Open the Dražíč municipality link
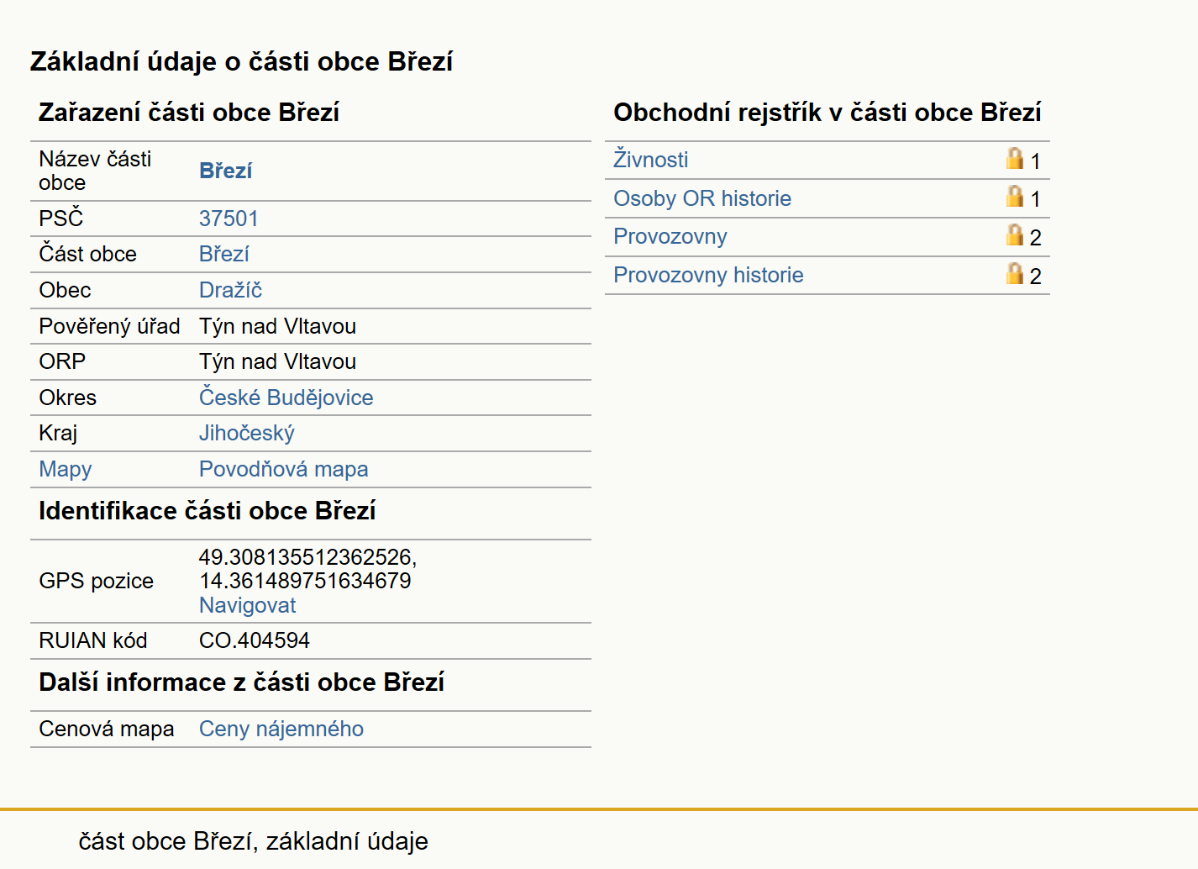The image size is (1198, 869). click(231, 290)
